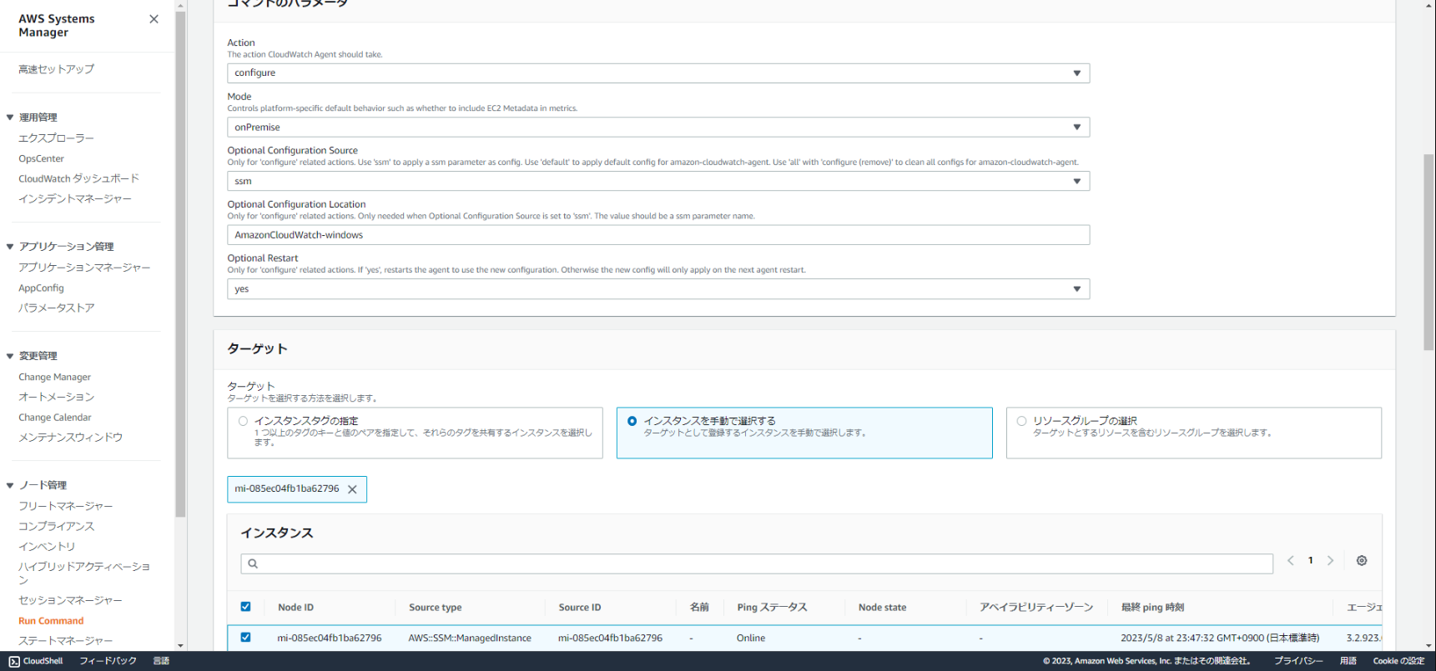1436x671 pixels.
Task: Open アプリケーションマネージャー in sidebar
Action: 84,268
